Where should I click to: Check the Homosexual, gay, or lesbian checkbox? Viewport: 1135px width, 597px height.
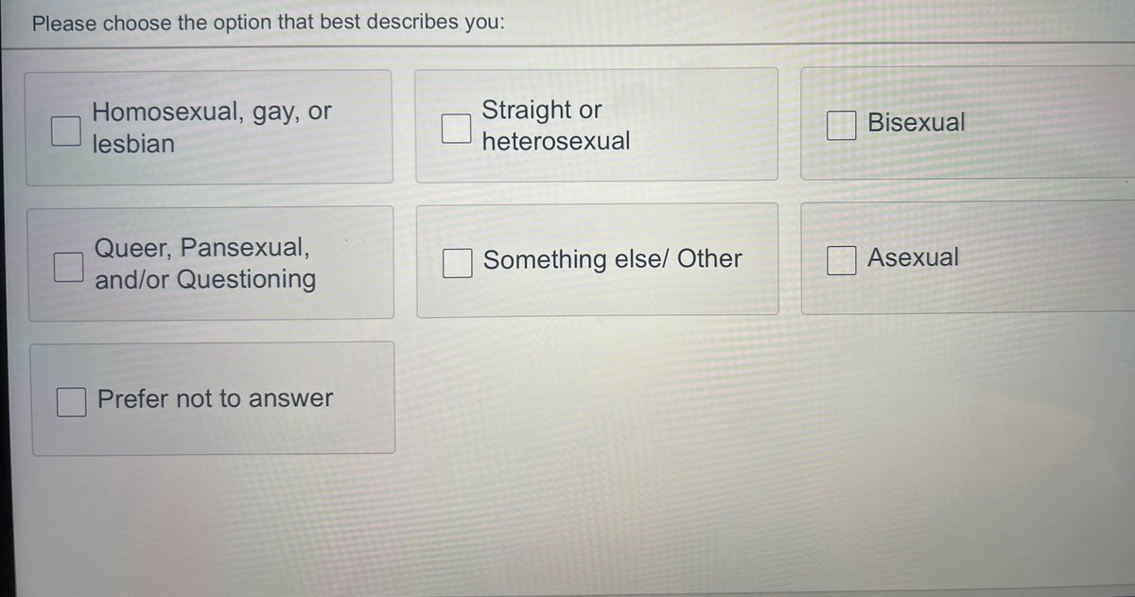pyautogui.click(x=65, y=131)
